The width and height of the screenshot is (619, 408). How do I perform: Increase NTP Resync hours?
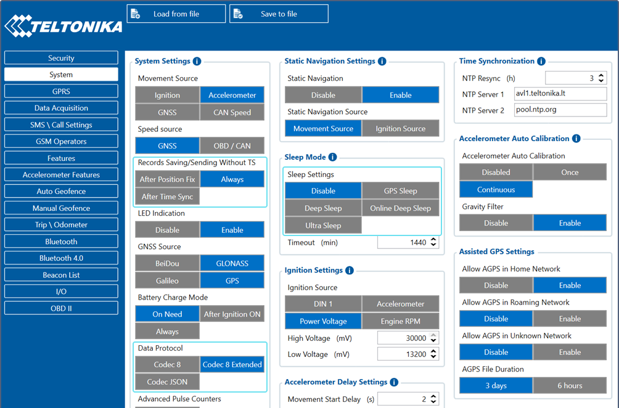[x=601, y=75]
